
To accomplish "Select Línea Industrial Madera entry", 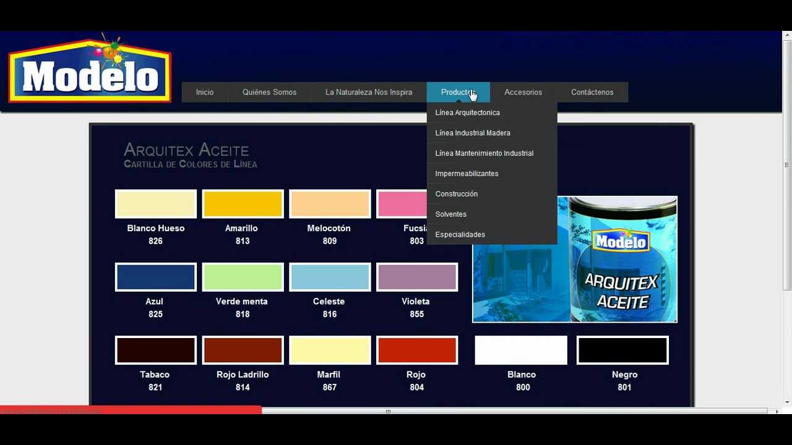I will click(492, 133).
